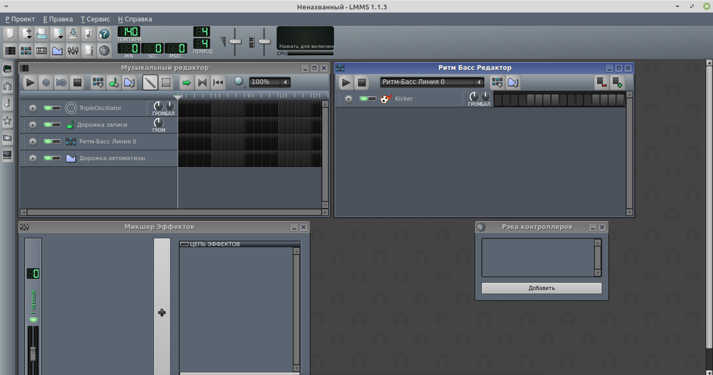Open the Справка menu
Viewport: 713px width, 375px height.
point(135,19)
